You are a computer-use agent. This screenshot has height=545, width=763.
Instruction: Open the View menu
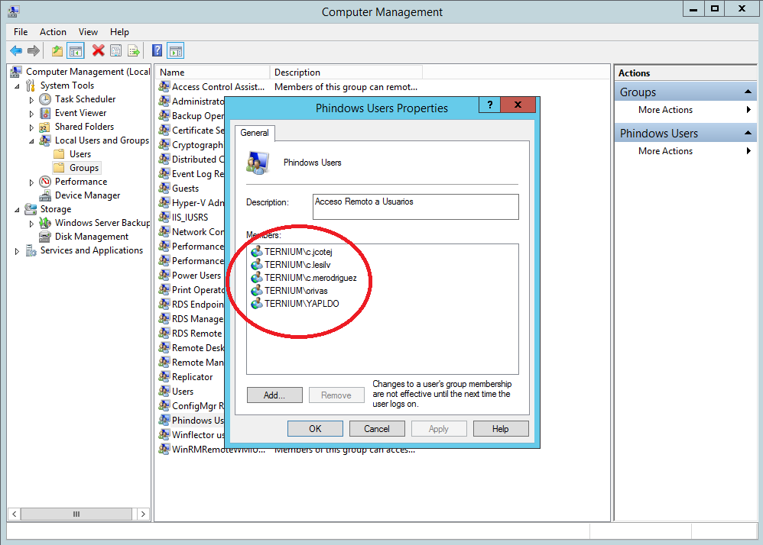88,32
